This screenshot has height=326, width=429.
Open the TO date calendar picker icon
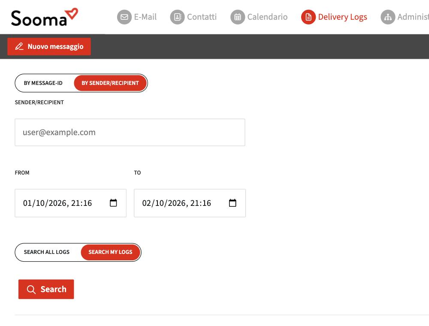[x=233, y=203]
